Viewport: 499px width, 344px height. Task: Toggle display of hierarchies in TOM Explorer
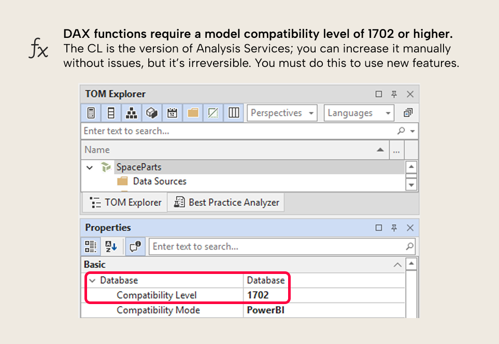pyautogui.click(x=131, y=113)
